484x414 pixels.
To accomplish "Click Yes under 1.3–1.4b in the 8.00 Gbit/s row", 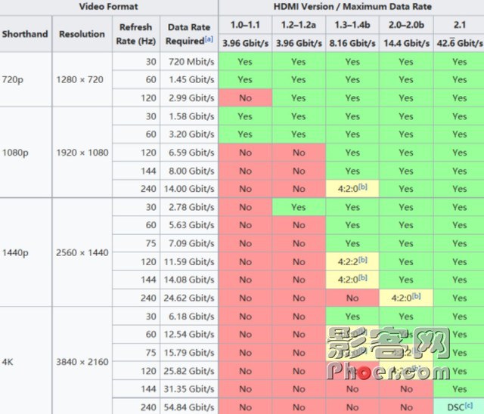I will click(x=352, y=171).
